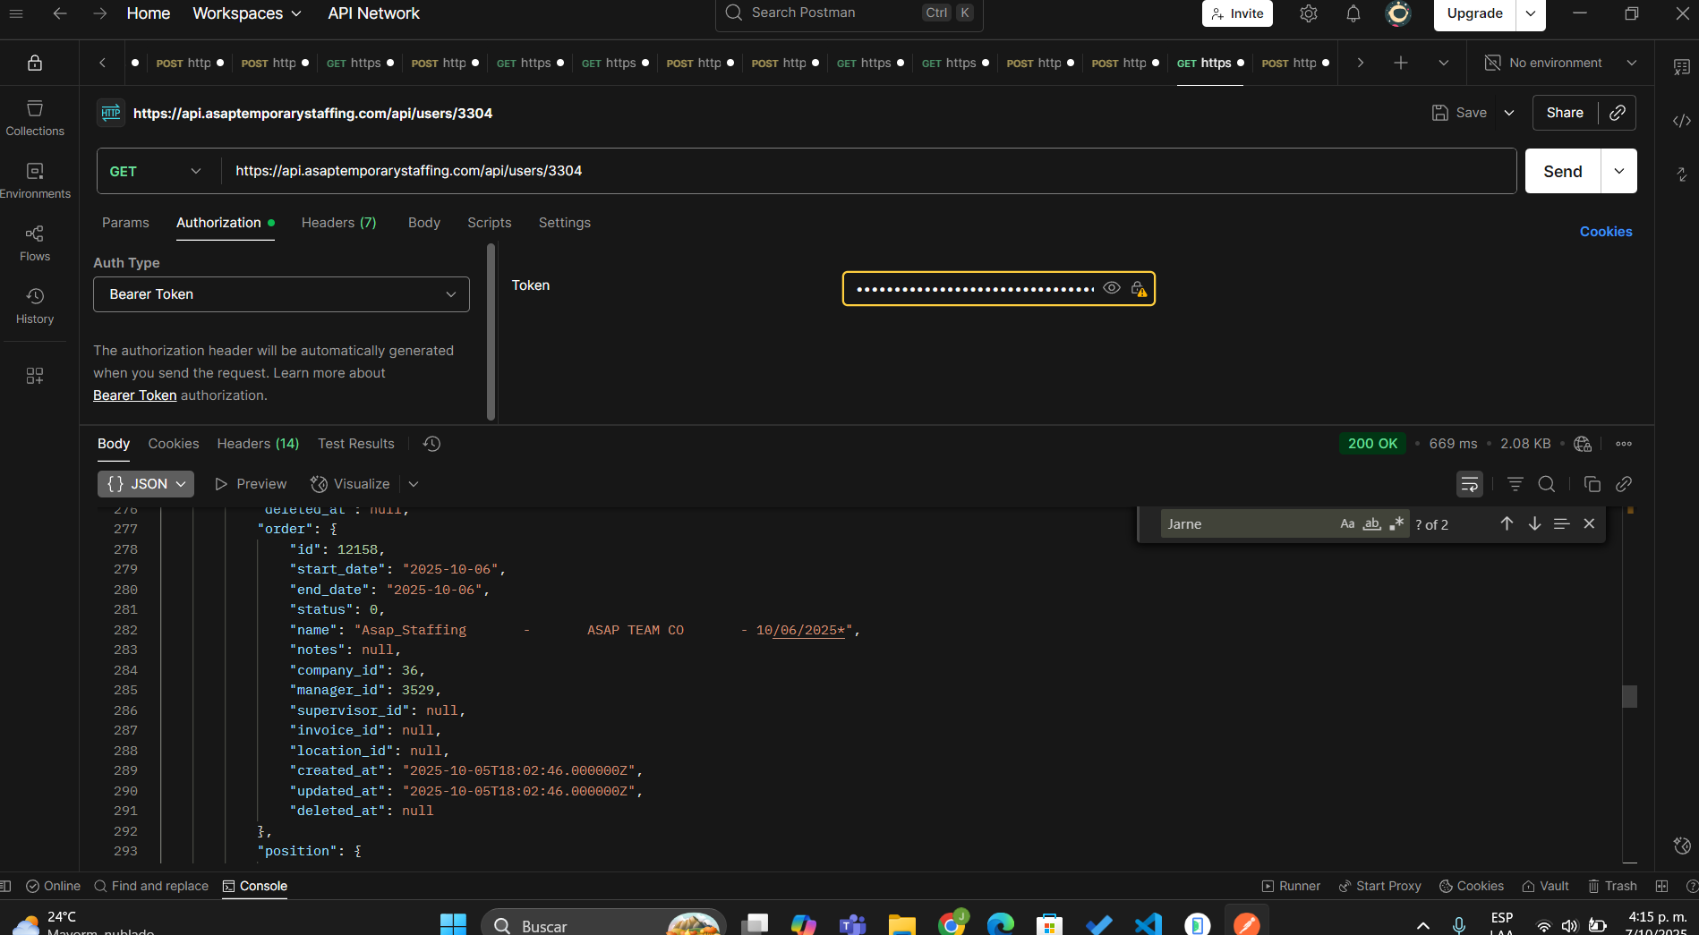Screen dimensions: 1699x935
Task: Open Postman settings gear icon
Action: pyautogui.click(x=1308, y=13)
